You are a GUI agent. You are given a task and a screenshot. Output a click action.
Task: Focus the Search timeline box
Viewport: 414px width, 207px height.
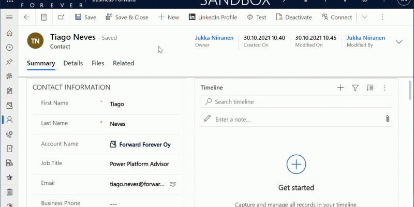(x=296, y=101)
